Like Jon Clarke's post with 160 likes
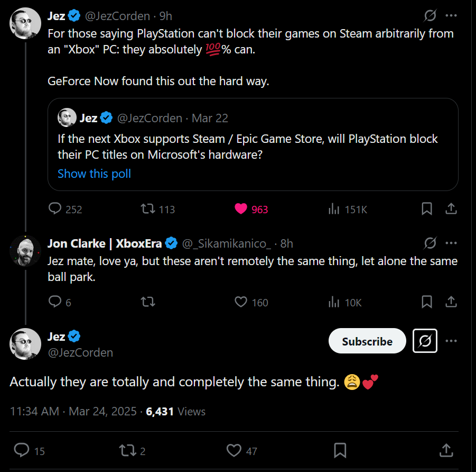Screen dimensions: 476x472 (241, 302)
